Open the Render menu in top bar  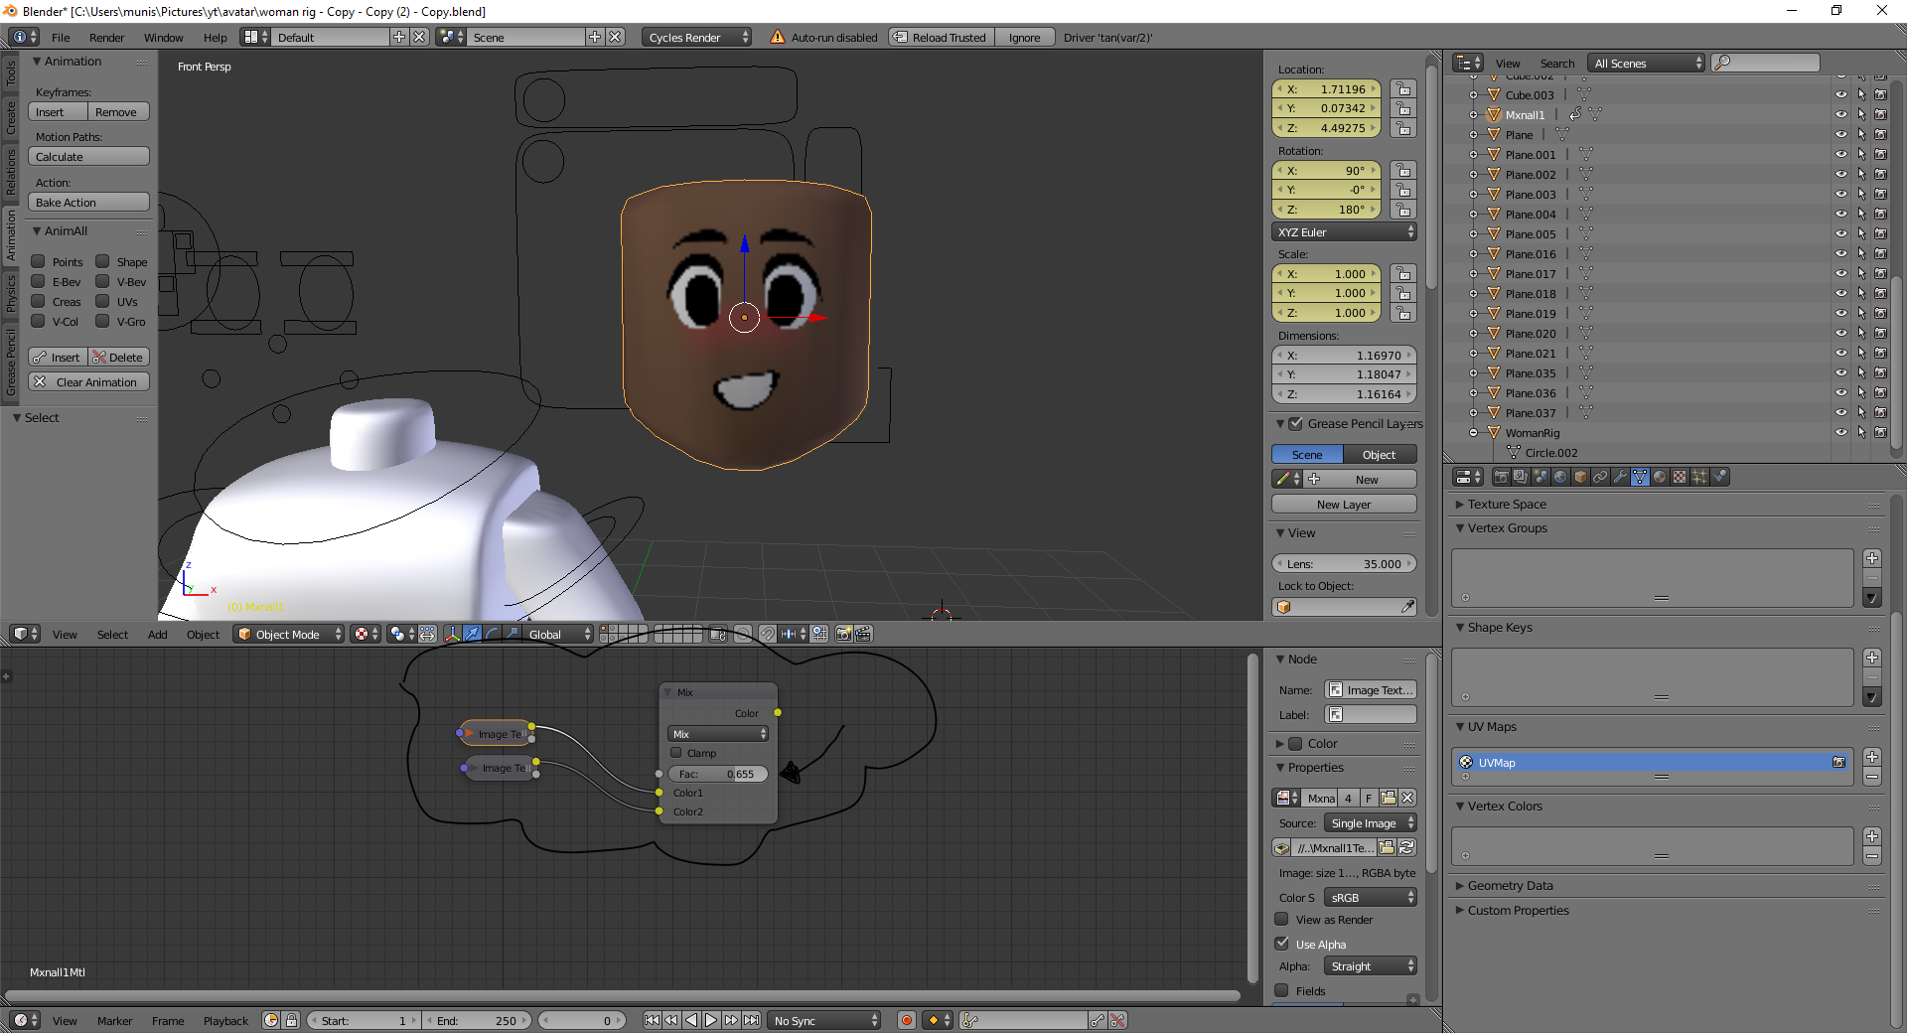point(106,38)
